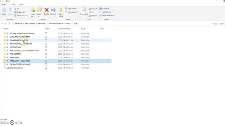This screenshot has width=225, height=126.
Task: Select folder JI - 12 men. pajamu skaiciavimas
Action: tap(21, 33)
